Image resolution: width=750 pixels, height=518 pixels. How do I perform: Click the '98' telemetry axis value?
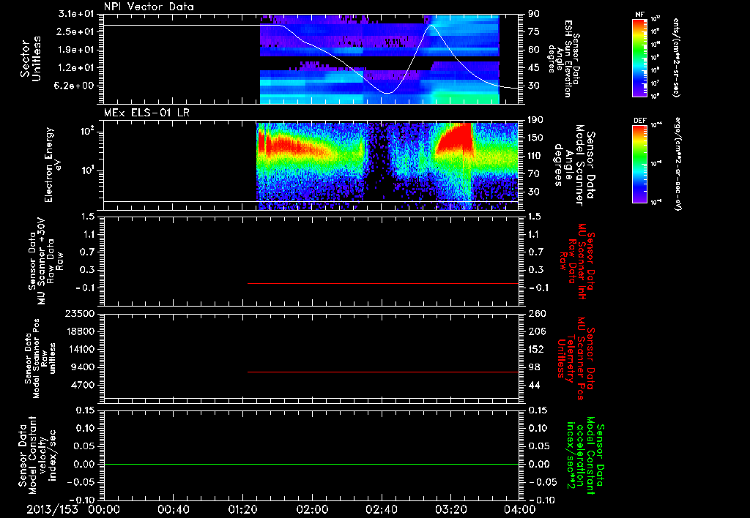tap(534, 367)
